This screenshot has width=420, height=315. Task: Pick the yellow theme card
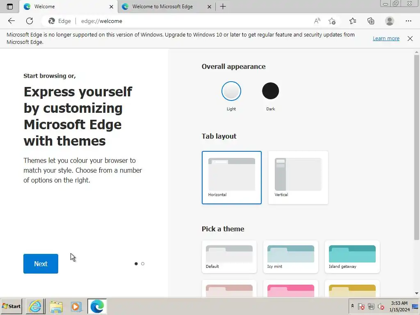click(352, 289)
